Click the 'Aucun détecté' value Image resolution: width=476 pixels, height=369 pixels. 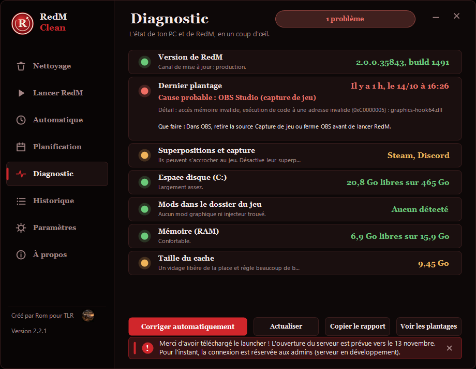(x=420, y=209)
